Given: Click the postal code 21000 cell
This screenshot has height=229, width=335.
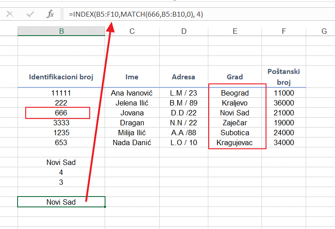Looking at the screenshot, I should click(x=284, y=113).
